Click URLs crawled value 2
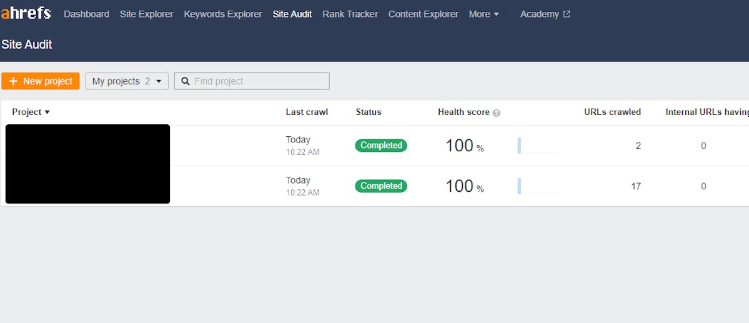749x323 pixels. [638, 146]
